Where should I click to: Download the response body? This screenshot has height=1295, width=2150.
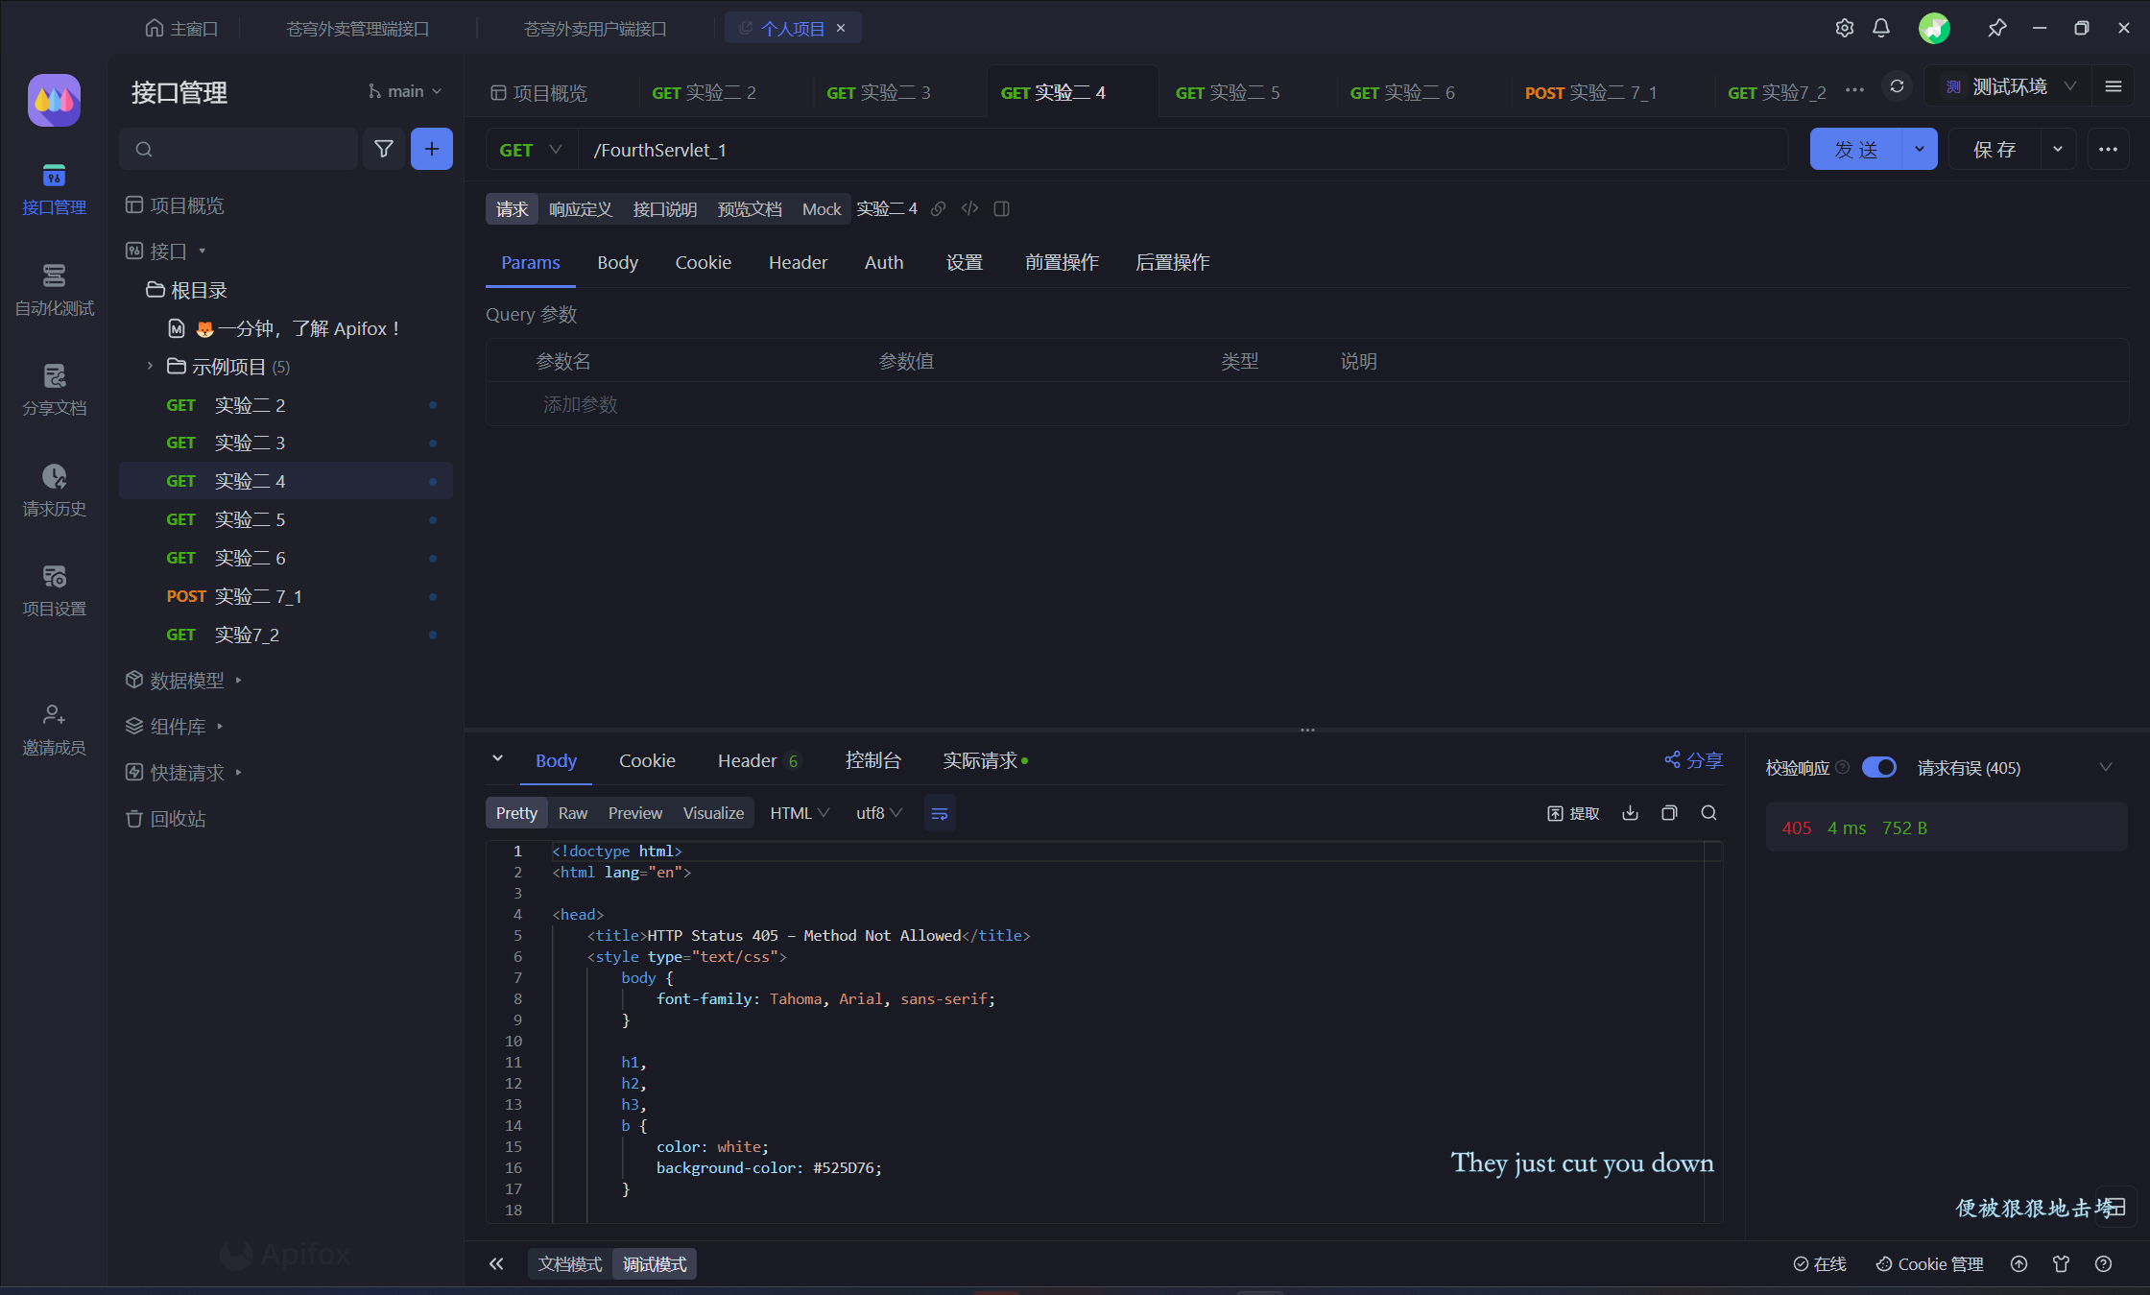(x=1630, y=813)
